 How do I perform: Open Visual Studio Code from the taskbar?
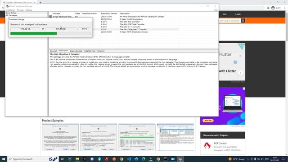point(129,159)
